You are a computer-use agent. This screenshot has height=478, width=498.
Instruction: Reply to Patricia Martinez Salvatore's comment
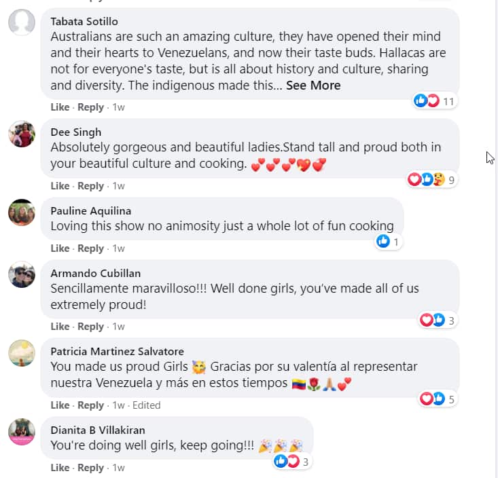click(x=90, y=405)
